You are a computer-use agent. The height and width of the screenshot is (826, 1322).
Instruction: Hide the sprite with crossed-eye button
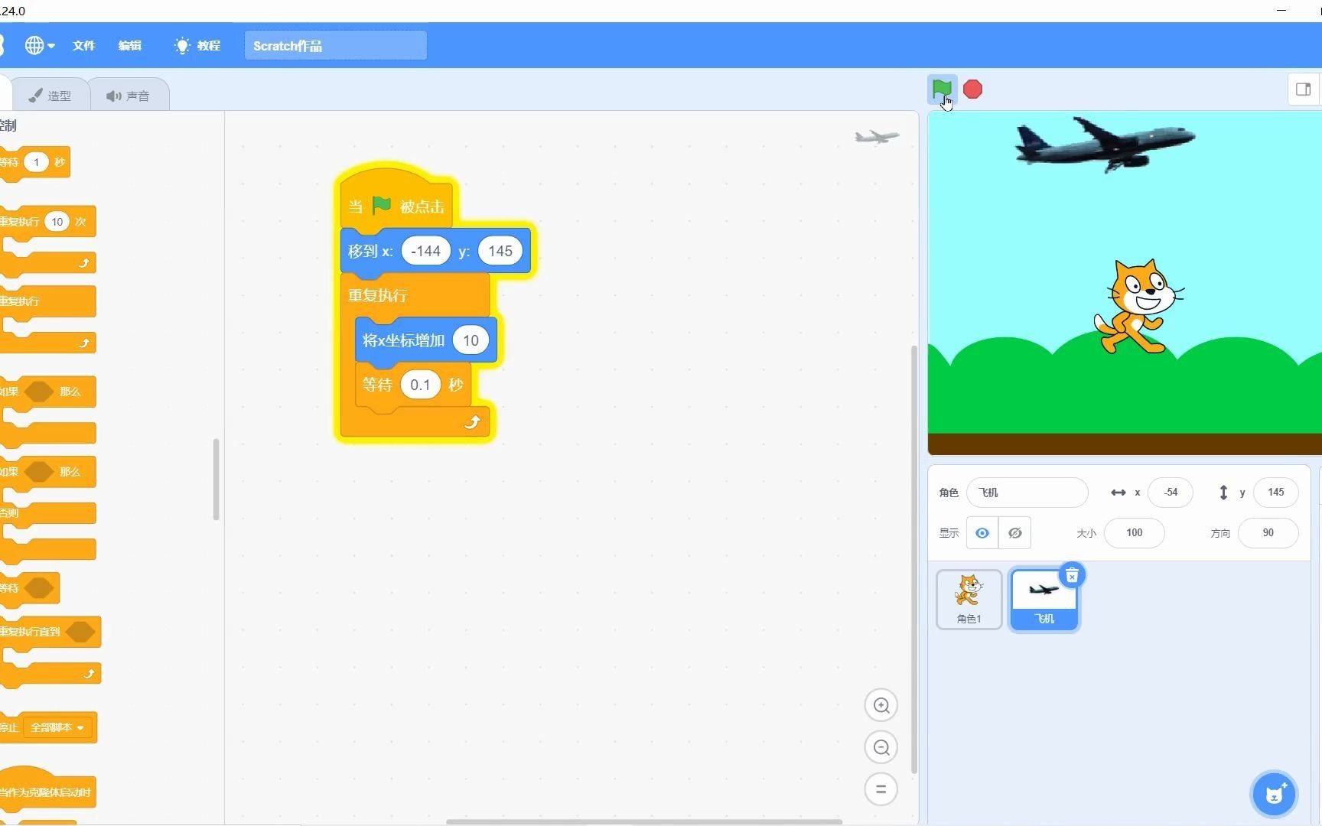(x=1015, y=533)
